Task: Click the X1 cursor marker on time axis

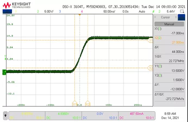Action: (75, 104)
